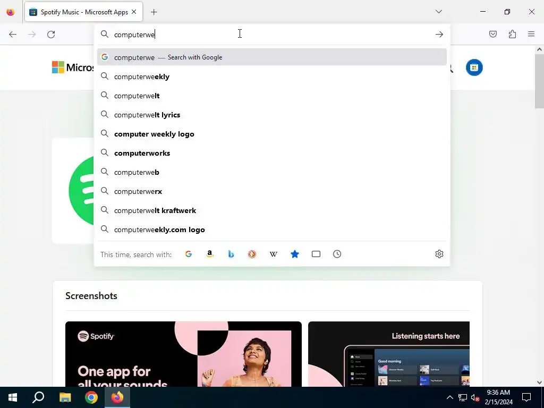
Task: Open muted volume tray icon
Action: pos(475,397)
